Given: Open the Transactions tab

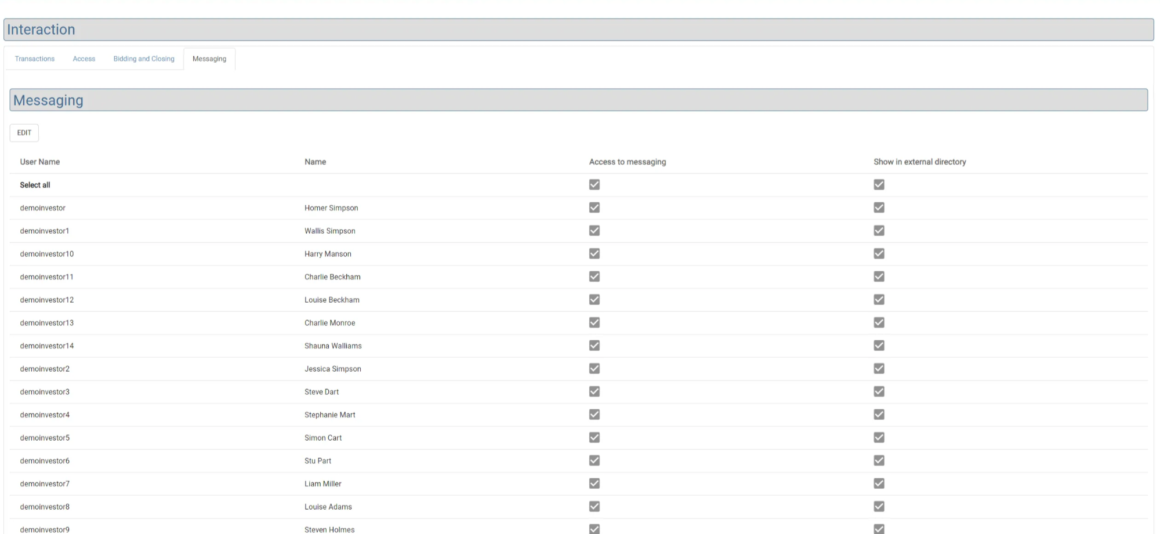Looking at the screenshot, I should pyautogui.click(x=35, y=59).
